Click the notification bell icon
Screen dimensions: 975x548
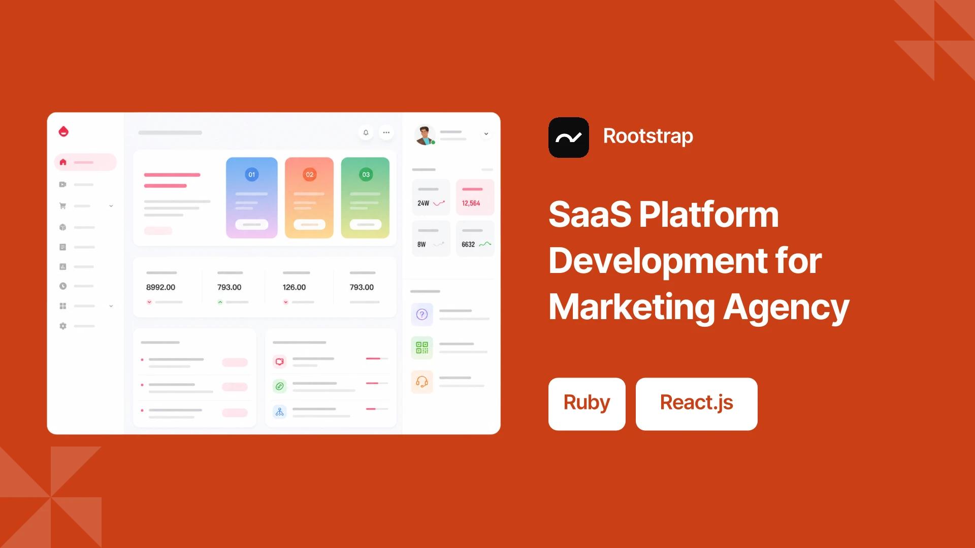point(366,132)
